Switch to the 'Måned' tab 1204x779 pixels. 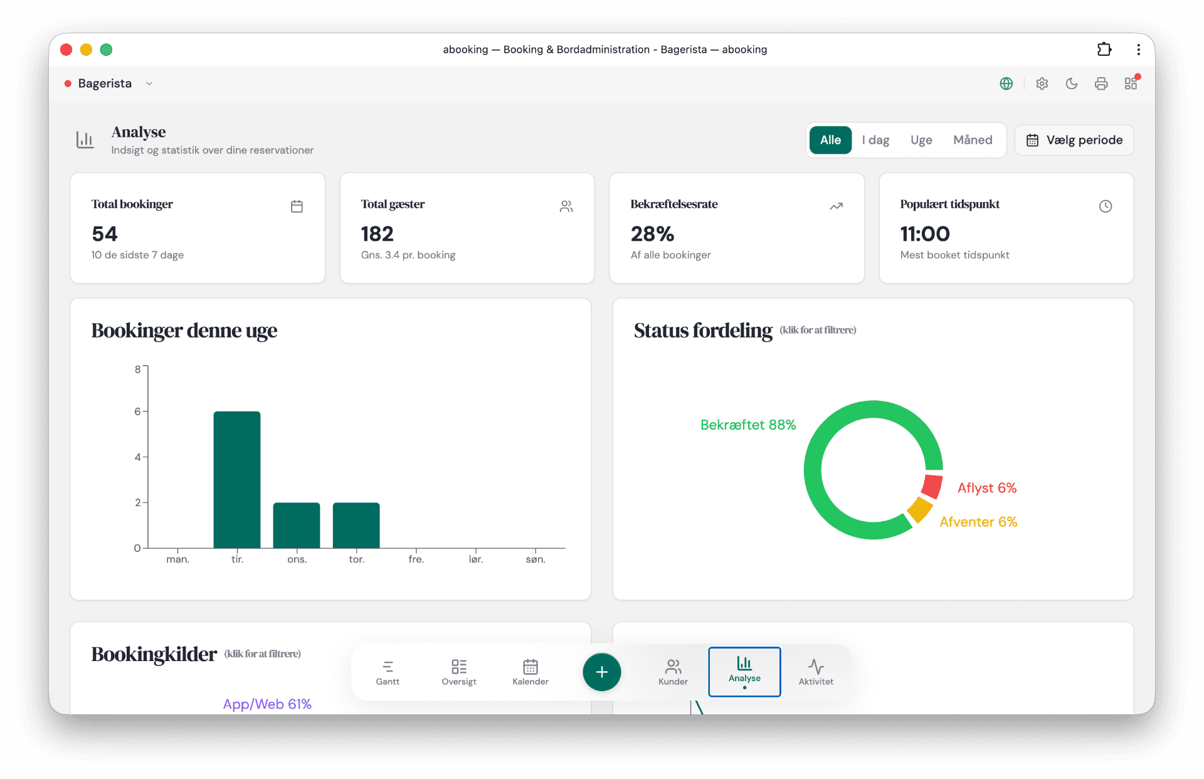point(973,140)
